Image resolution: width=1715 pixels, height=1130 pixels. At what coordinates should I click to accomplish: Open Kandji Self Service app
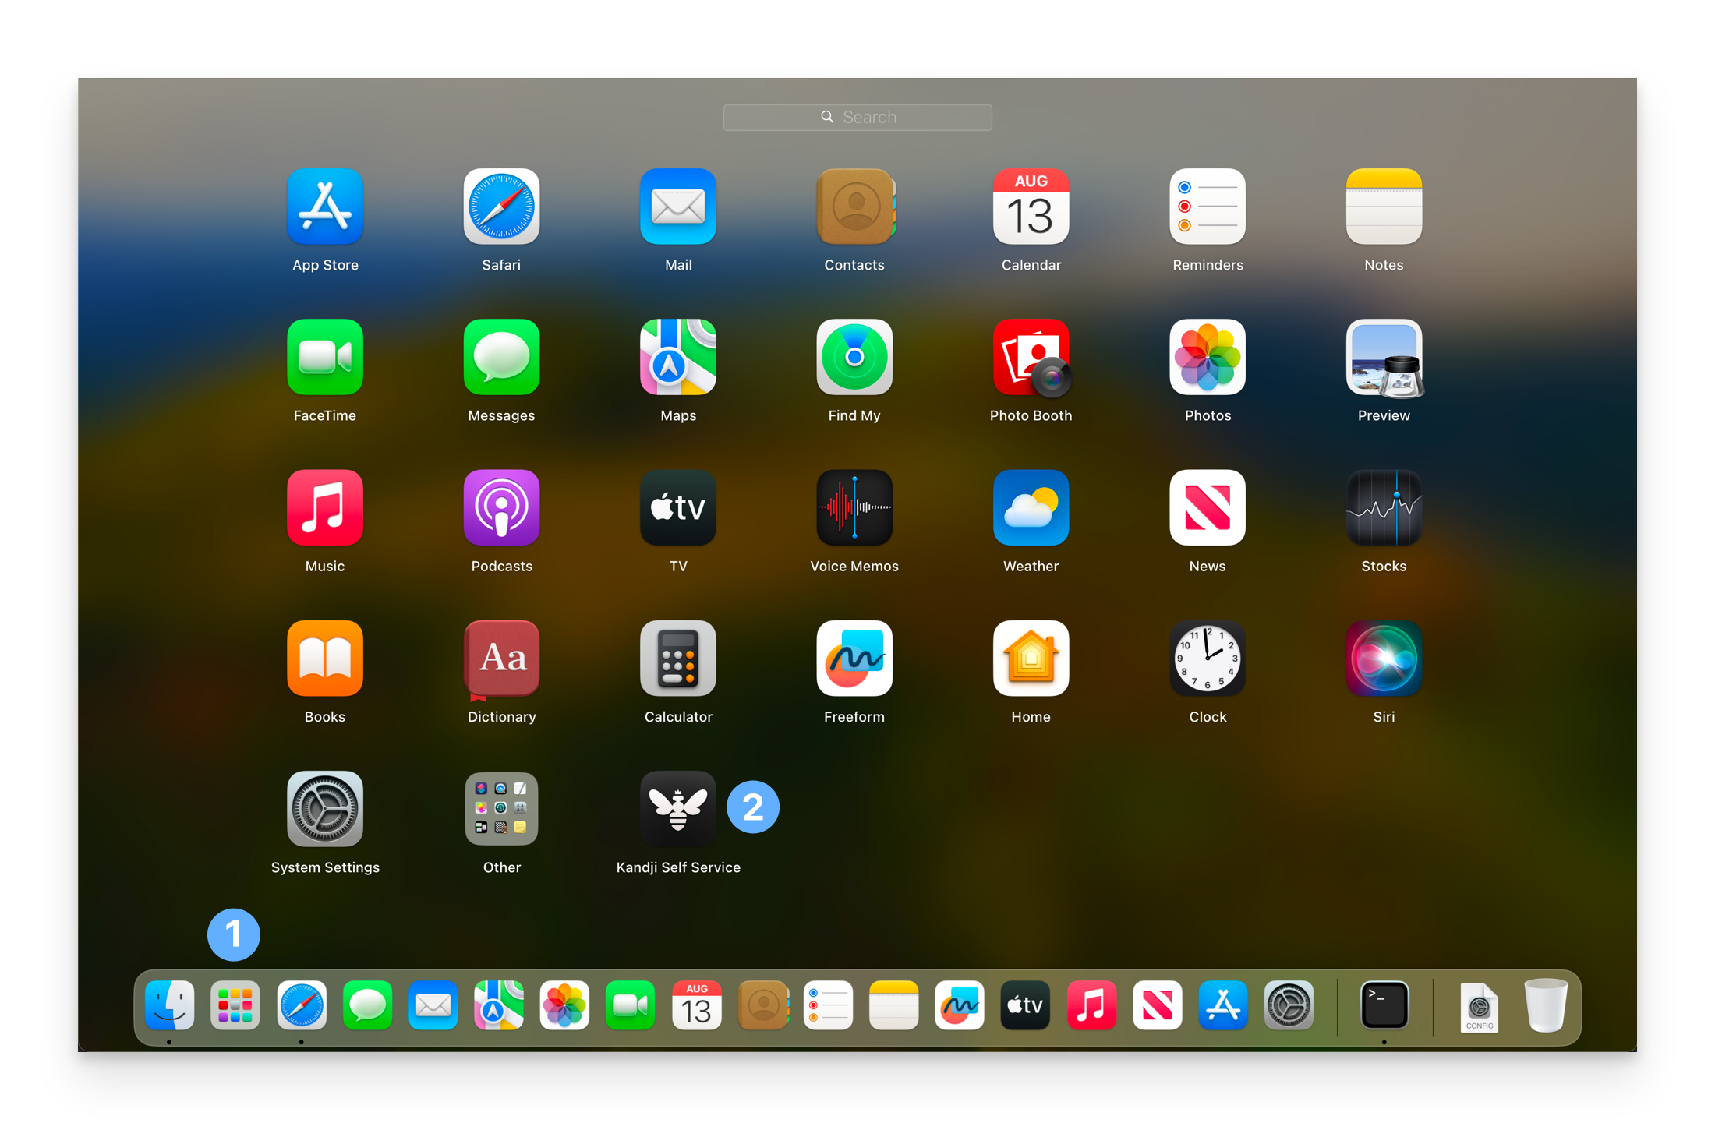[677, 810]
